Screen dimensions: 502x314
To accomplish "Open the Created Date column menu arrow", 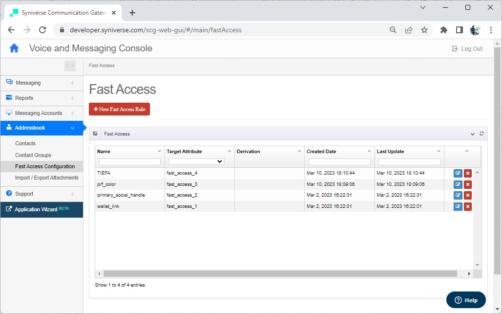I will (369, 151).
